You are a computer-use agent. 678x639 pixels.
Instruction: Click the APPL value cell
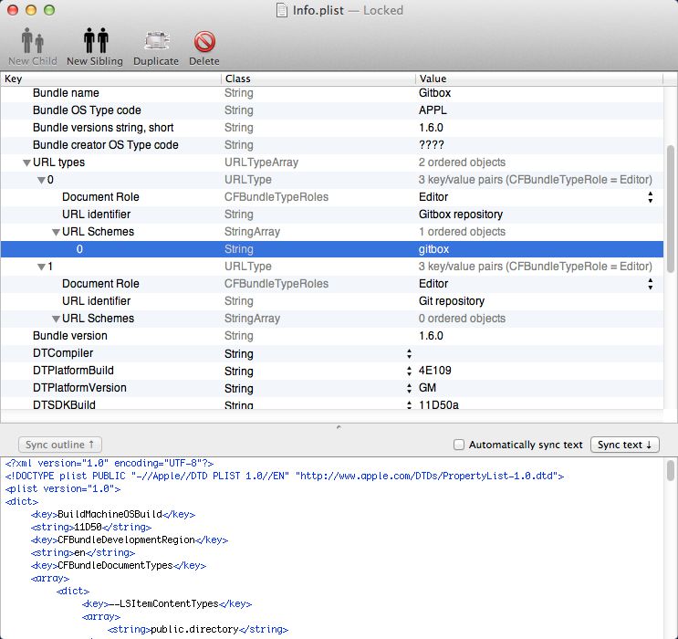pyautogui.click(x=433, y=110)
